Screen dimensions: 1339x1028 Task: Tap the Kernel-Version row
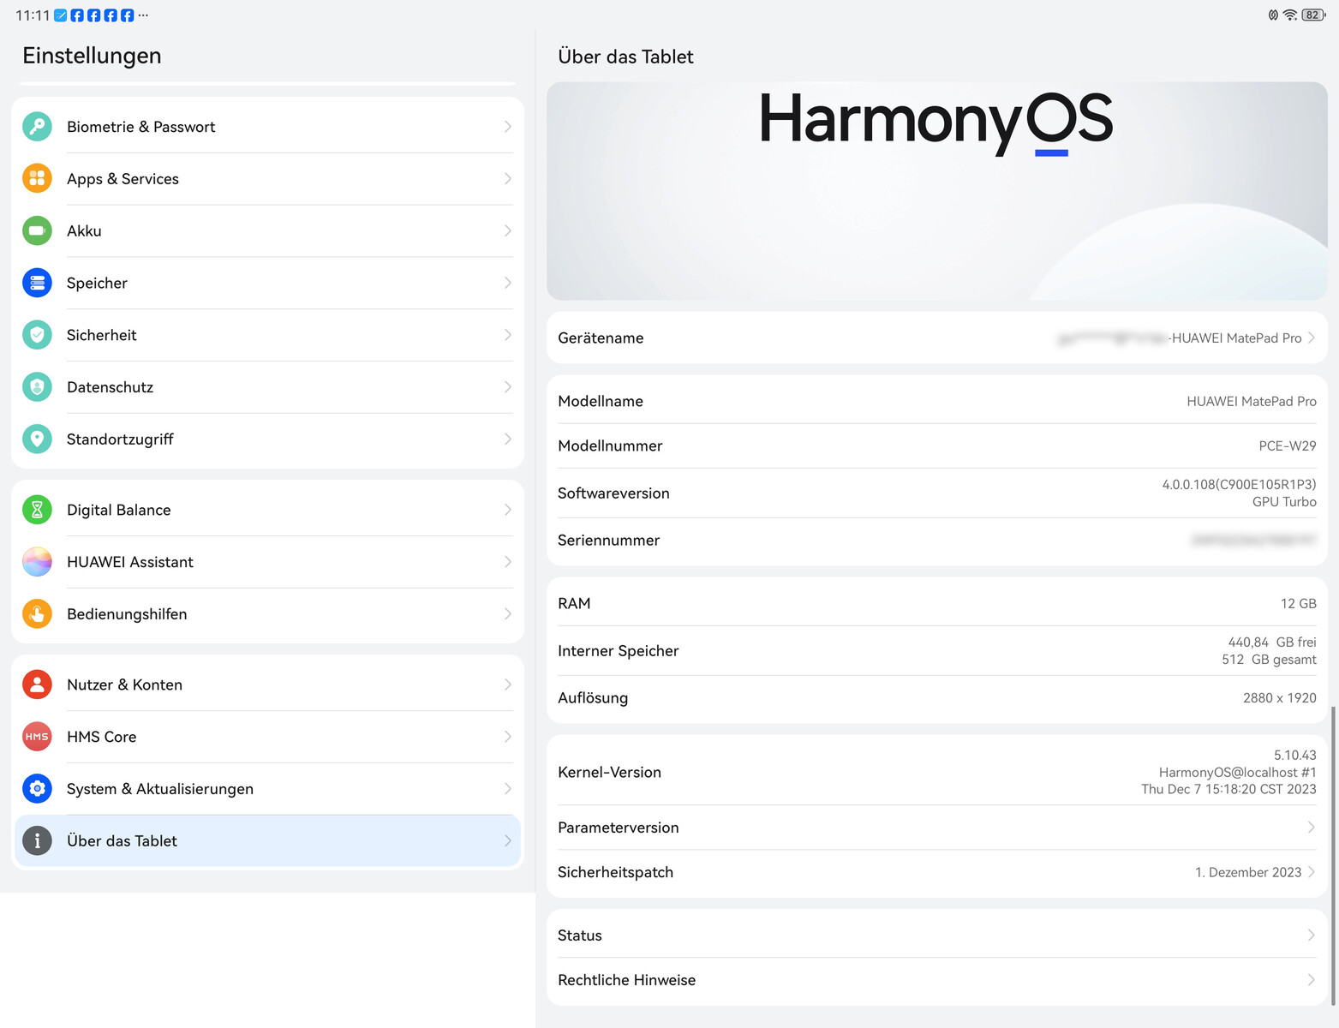[x=937, y=772]
